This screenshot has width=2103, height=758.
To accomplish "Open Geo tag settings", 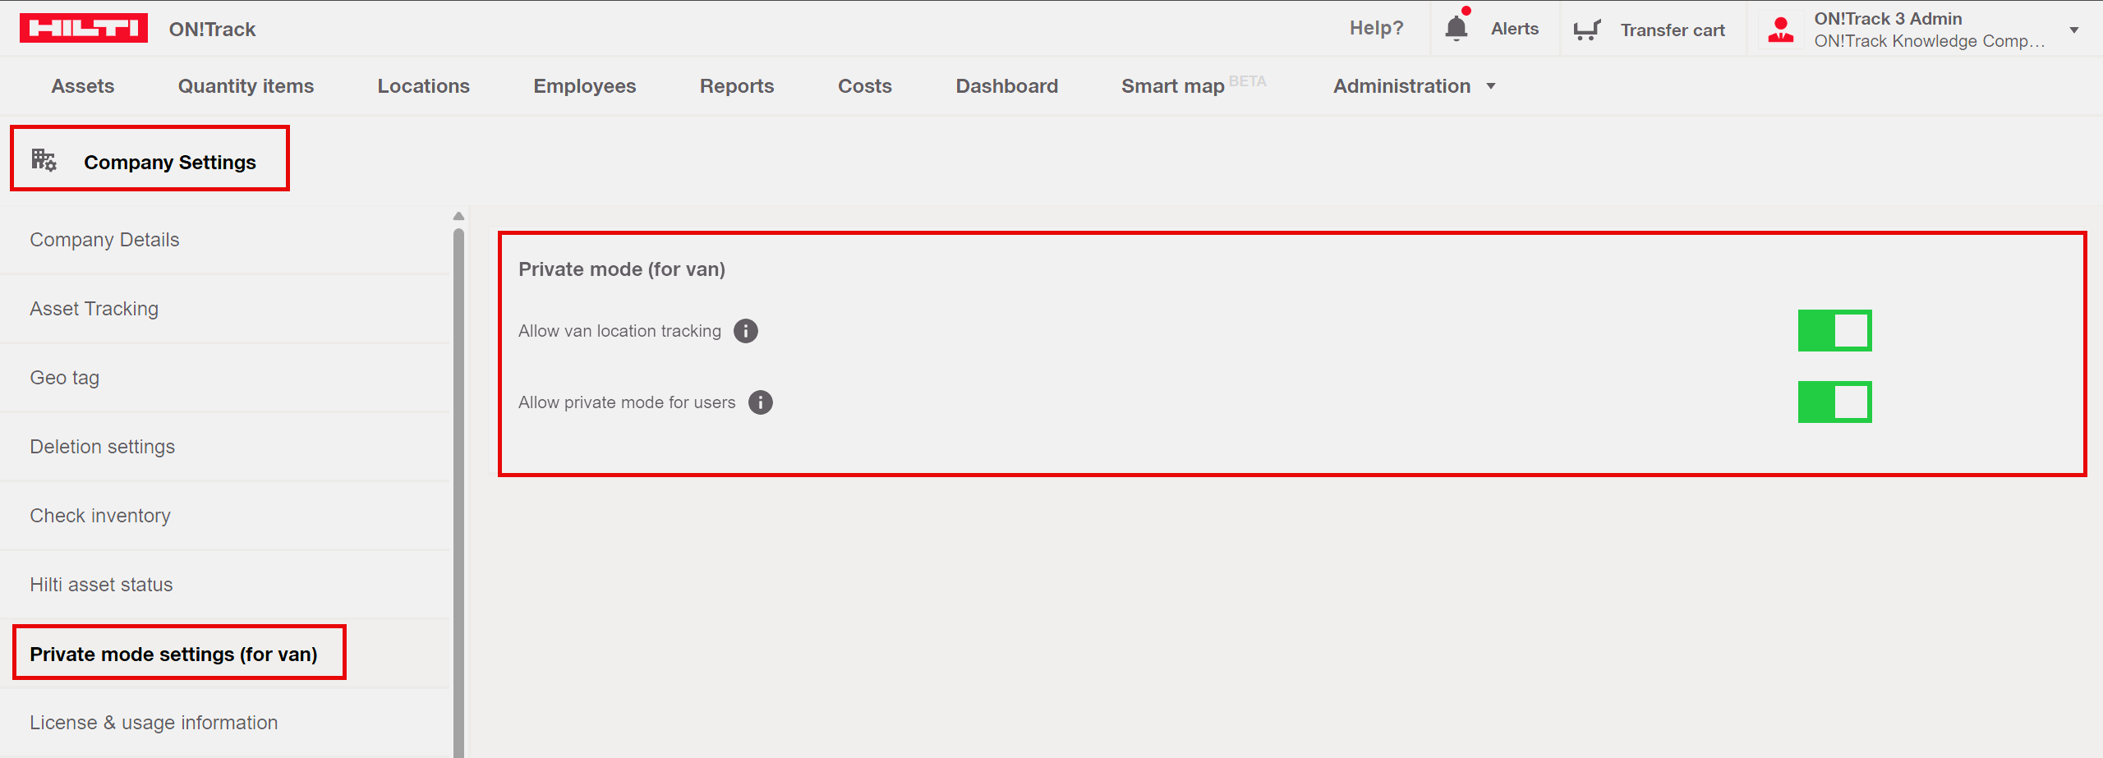I will point(65,378).
